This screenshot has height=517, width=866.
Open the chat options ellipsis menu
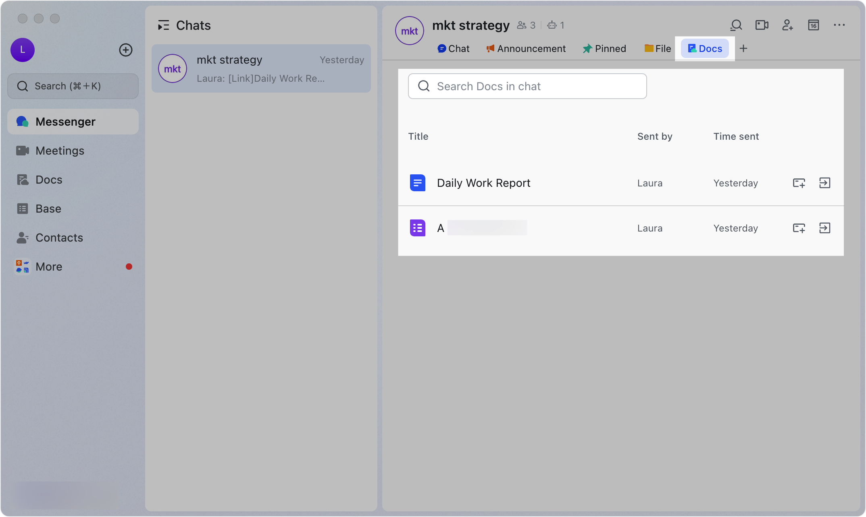[839, 25]
